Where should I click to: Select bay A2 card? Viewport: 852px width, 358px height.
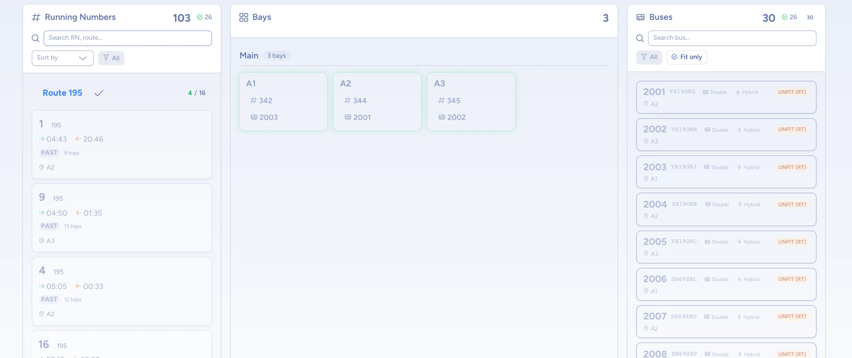coord(377,102)
